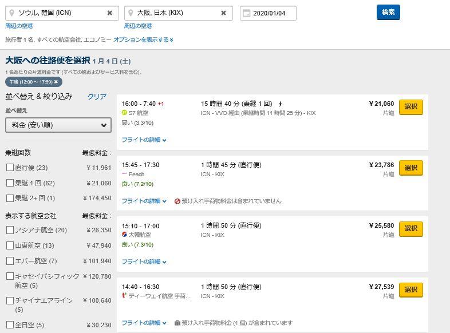The height and width of the screenshot is (333, 450).
Task: Click the 15 時間 40 分 (乗継 1 回) duration
Action: (x=236, y=104)
